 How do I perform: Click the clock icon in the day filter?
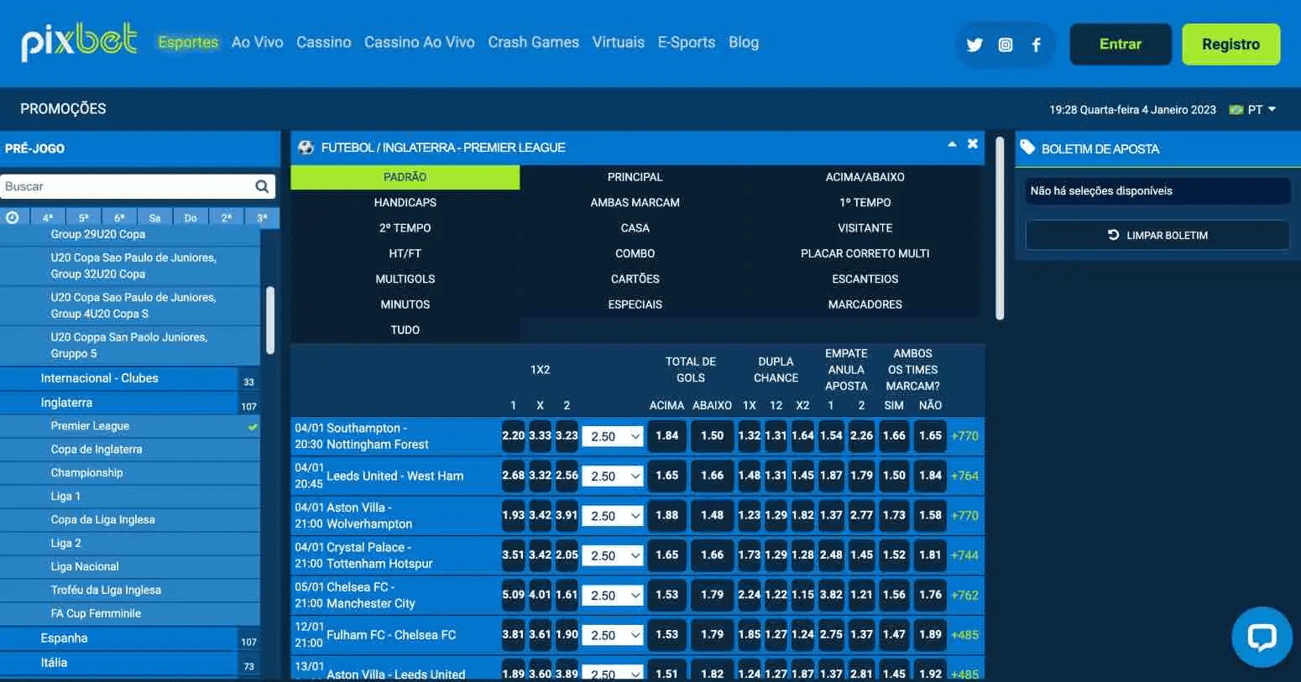13,217
